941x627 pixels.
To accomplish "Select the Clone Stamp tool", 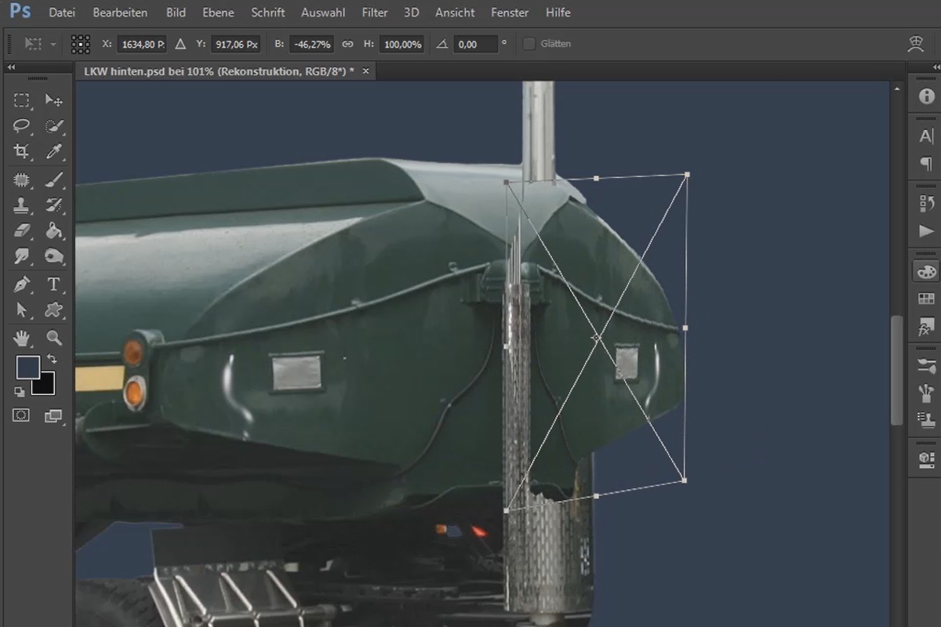I will point(21,205).
